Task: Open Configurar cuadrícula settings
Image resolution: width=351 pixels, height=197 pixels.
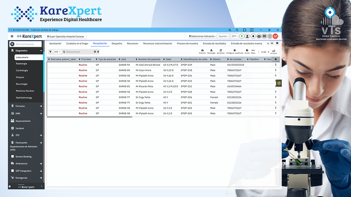Action: point(235,51)
